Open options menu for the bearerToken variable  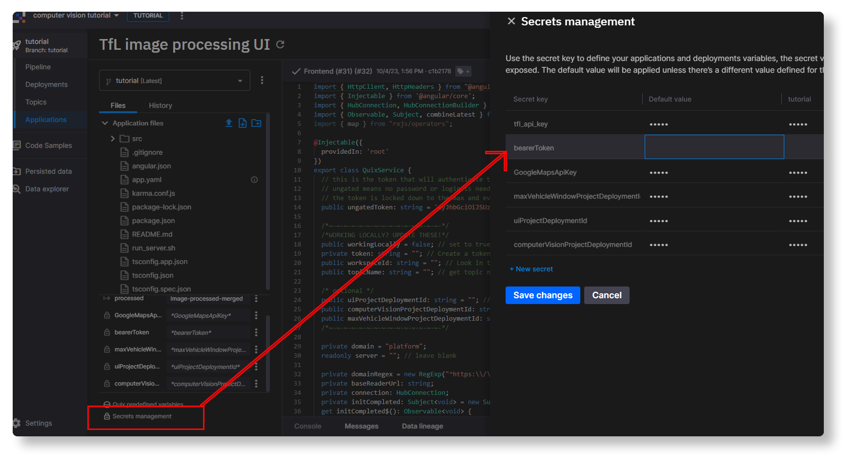pyautogui.click(x=256, y=332)
